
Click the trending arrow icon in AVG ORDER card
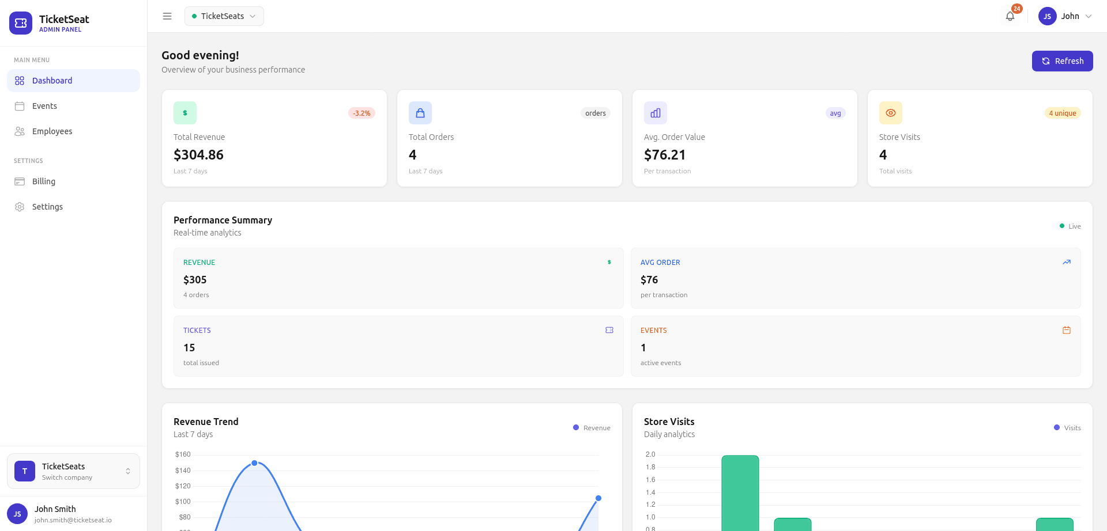tap(1066, 262)
